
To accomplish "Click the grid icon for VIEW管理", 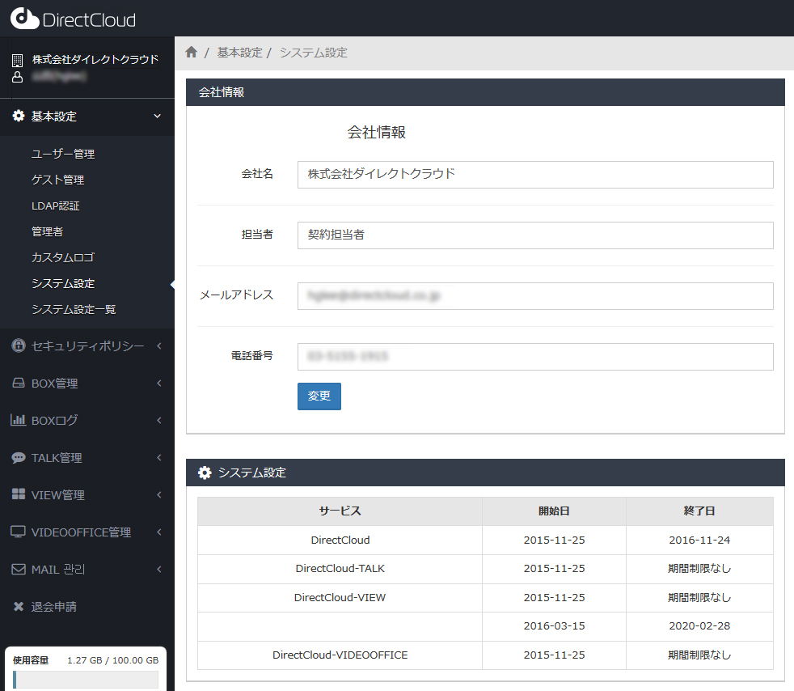I will [x=19, y=494].
